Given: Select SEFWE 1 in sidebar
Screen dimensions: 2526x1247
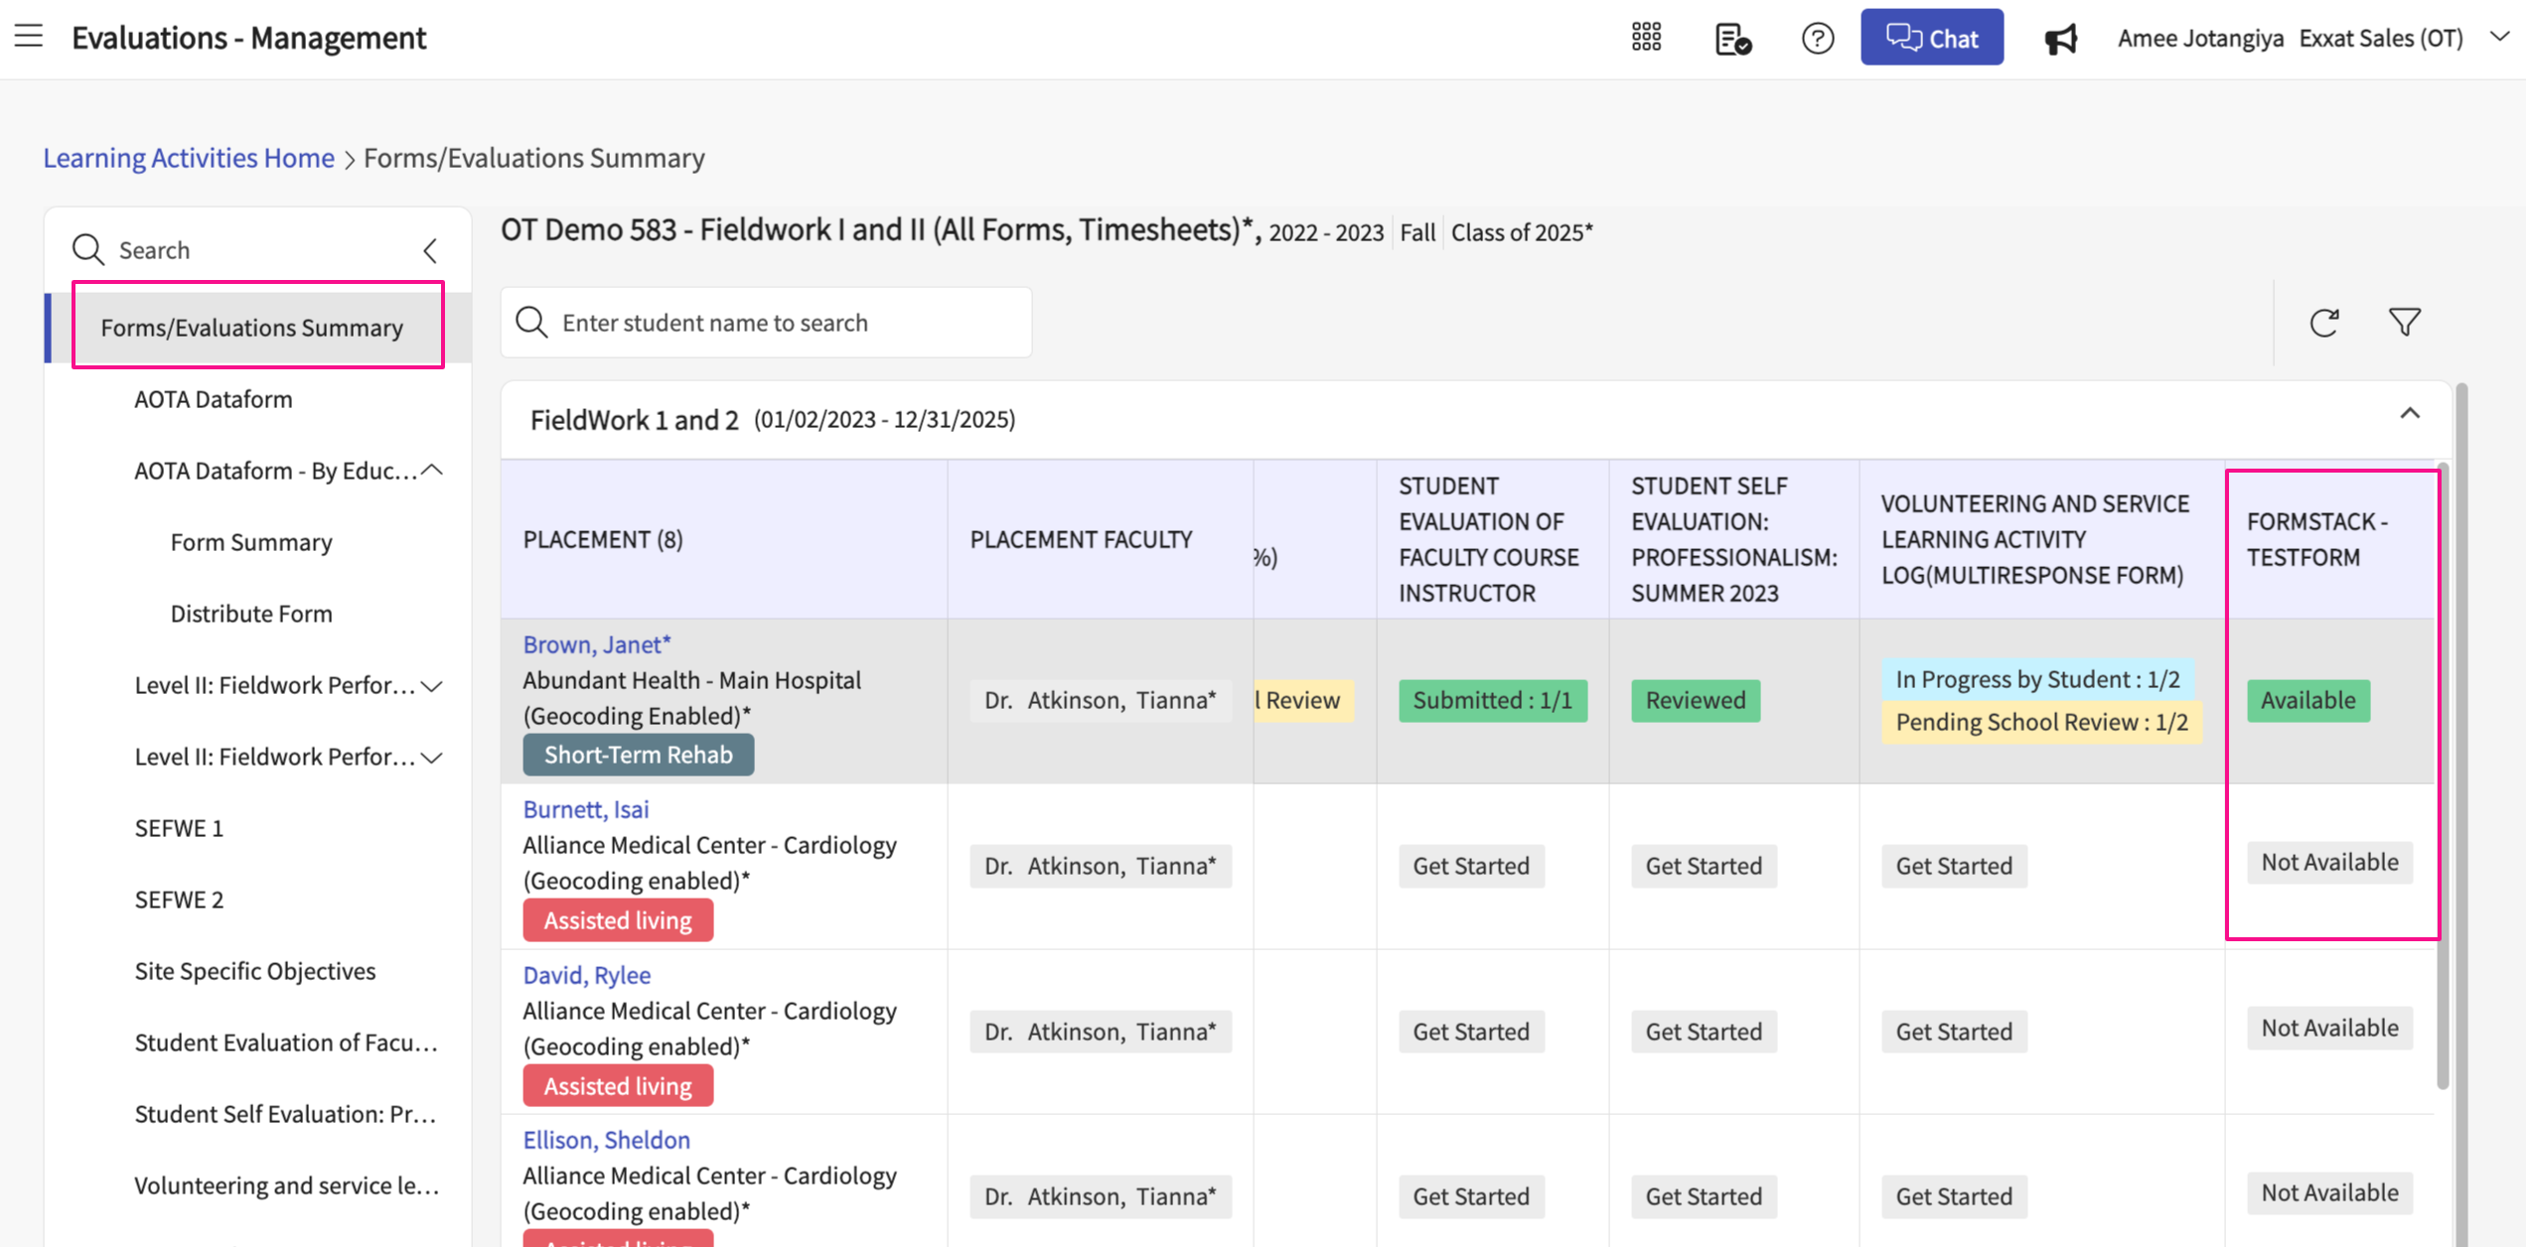Looking at the screenshot, I should click(x=179, y=828).
